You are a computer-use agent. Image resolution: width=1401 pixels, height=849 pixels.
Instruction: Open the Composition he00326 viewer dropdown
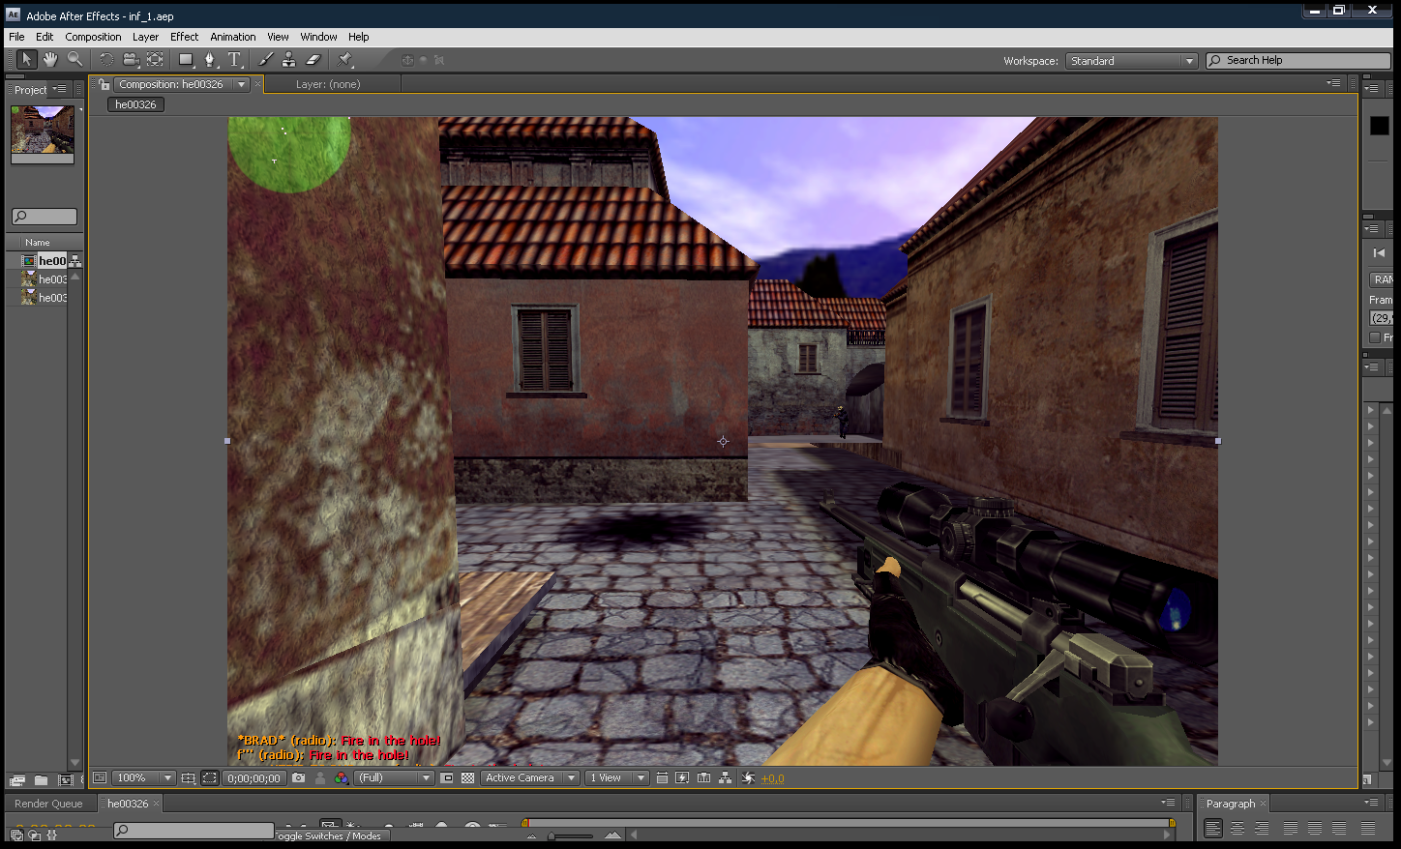pos(182,84)
